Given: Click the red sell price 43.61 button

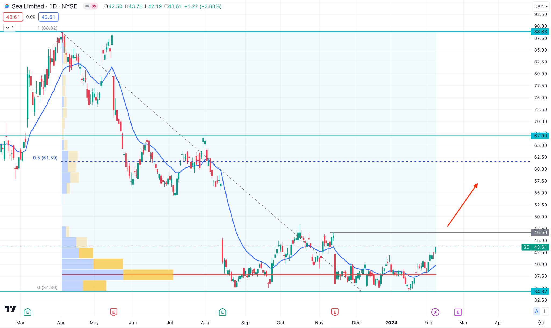Looking at the screenshot, I should [13, 17].
